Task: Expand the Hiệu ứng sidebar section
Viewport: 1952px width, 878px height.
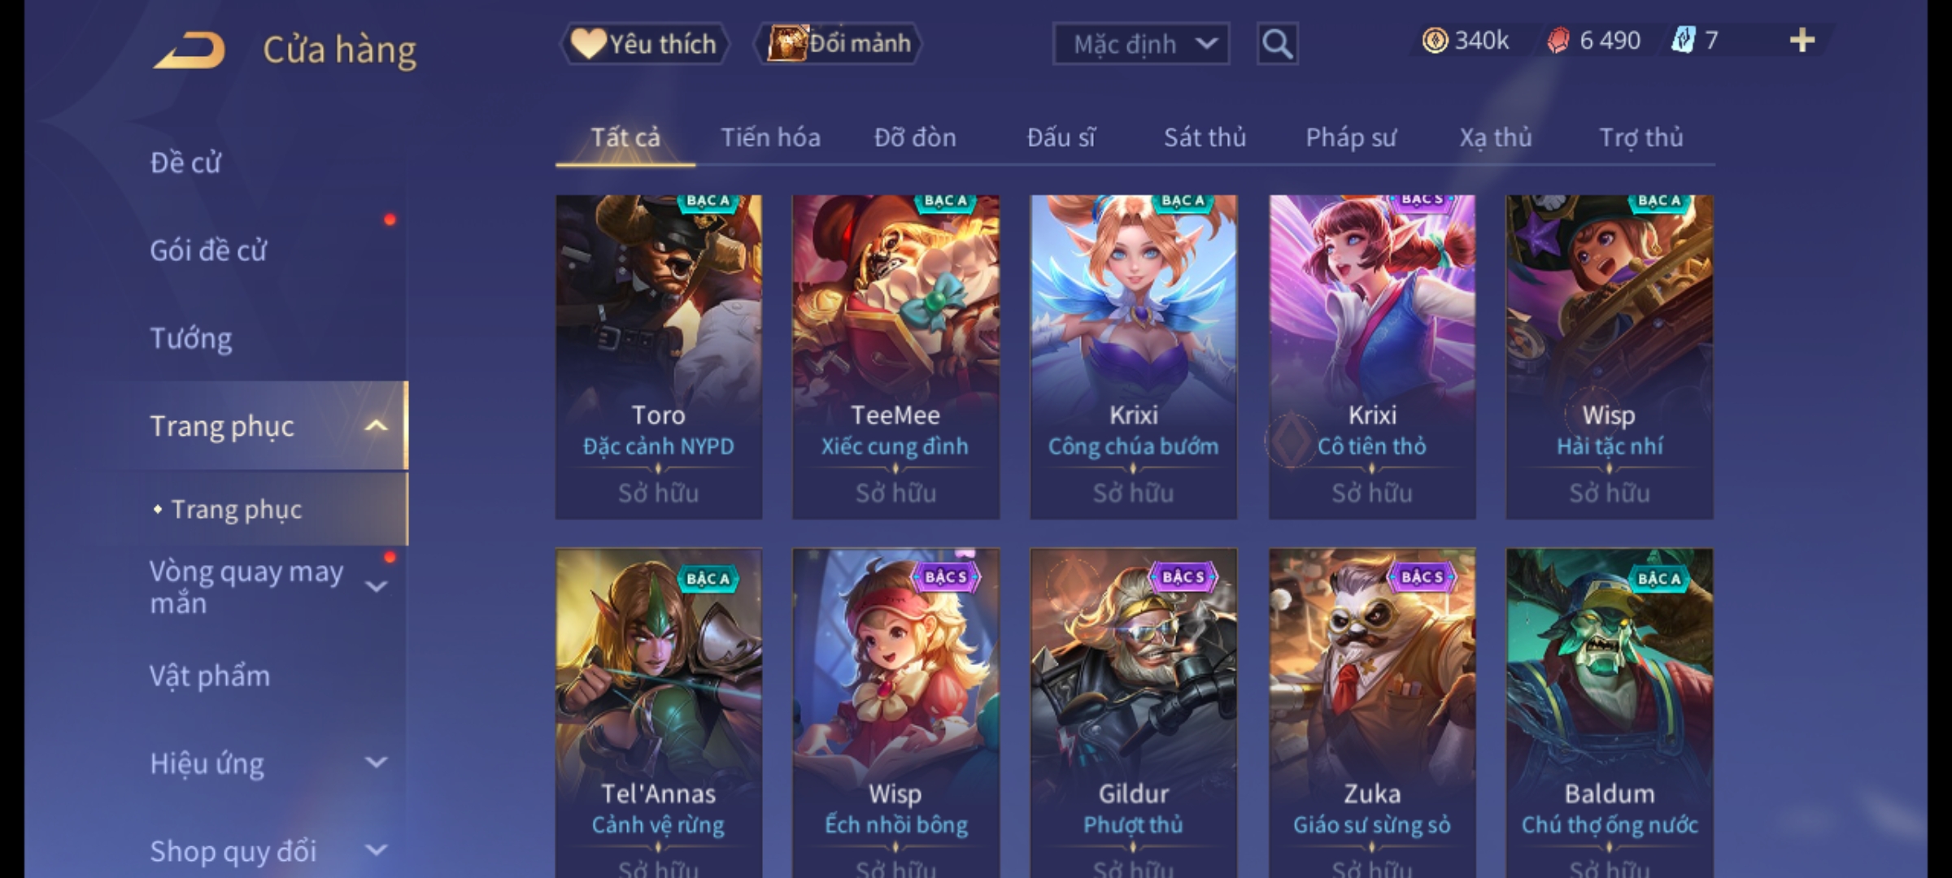Action: pos(376,763)
